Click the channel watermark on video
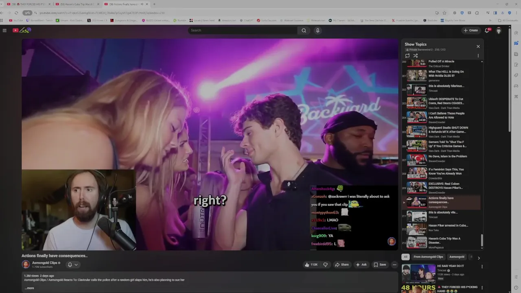Viewport: 521px width, 293px height. coord(392,241)
